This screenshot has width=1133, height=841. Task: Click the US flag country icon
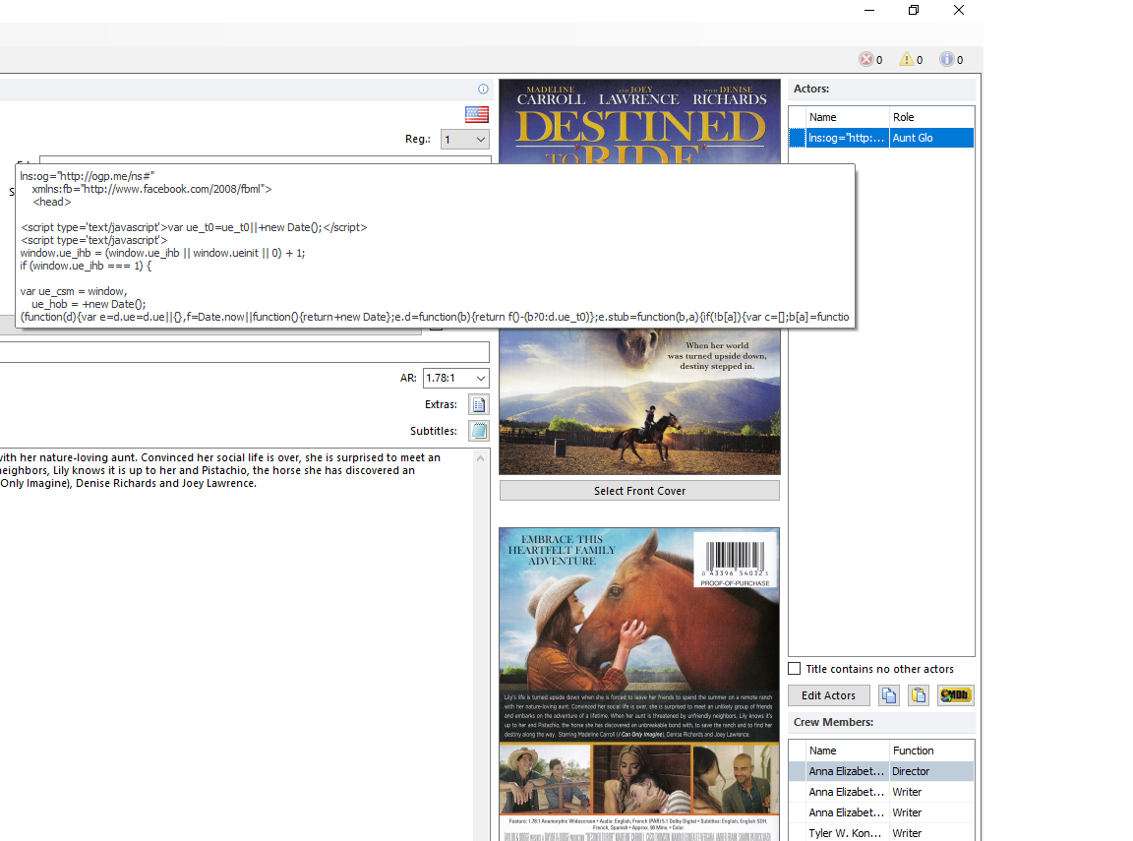(477, 114)
